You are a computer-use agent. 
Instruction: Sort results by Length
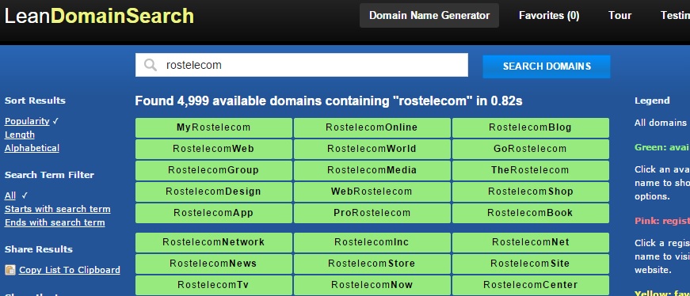click(19, 135)
